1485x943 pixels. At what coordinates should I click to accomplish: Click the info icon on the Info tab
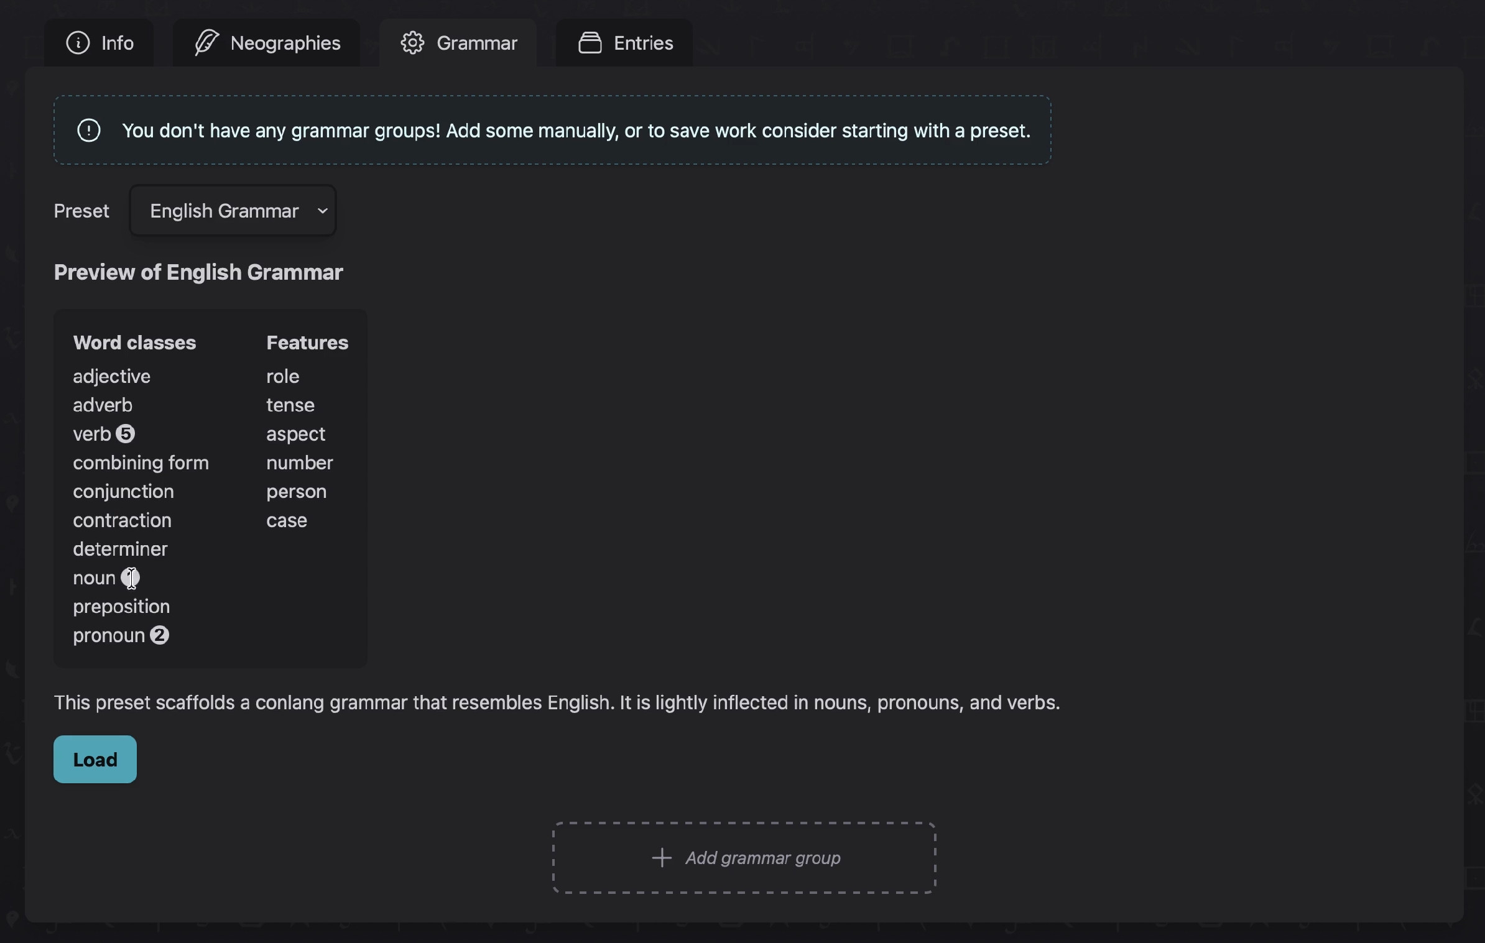coord(78,42)
